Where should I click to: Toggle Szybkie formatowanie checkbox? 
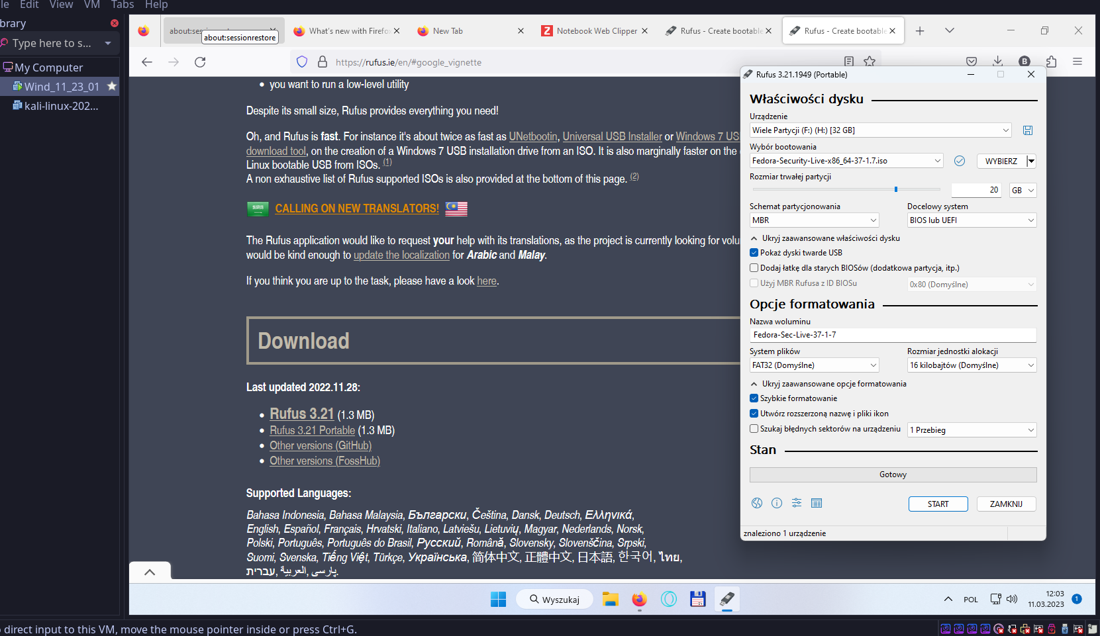[754, 398]
